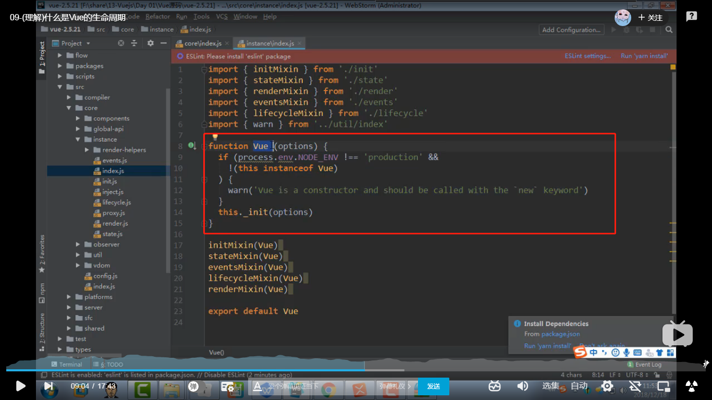
Task: Click scroll from source target icon
Action: tap(121, 43)
